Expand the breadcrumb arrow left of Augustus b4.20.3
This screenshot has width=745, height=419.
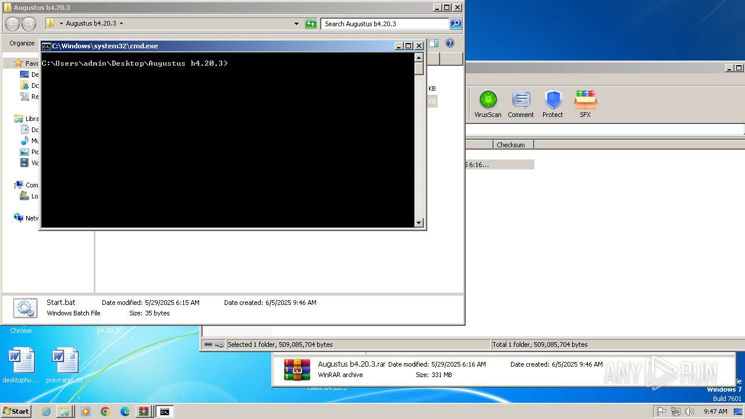point(61,24)
